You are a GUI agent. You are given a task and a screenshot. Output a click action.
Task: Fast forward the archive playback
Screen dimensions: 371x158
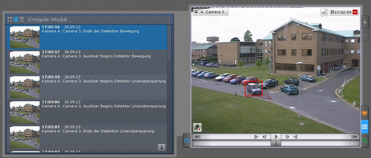[x=354, y=137]
